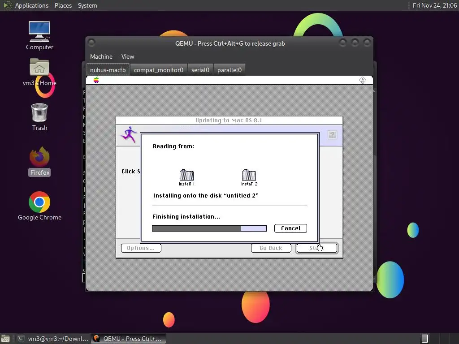This screenshot has width=459, height=344.
Task: Click the Cancel button in the installer dialog
Action: (290, 228)
